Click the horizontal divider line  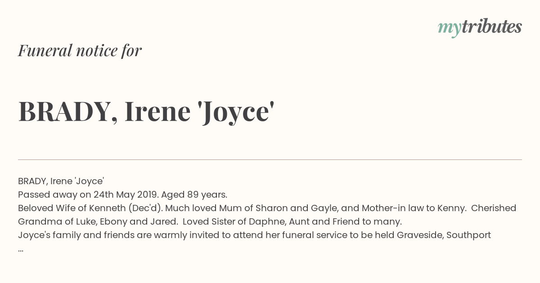[x=270, y=159]
